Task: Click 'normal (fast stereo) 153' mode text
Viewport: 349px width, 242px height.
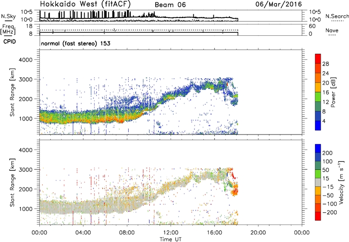Action: [75, 43]
